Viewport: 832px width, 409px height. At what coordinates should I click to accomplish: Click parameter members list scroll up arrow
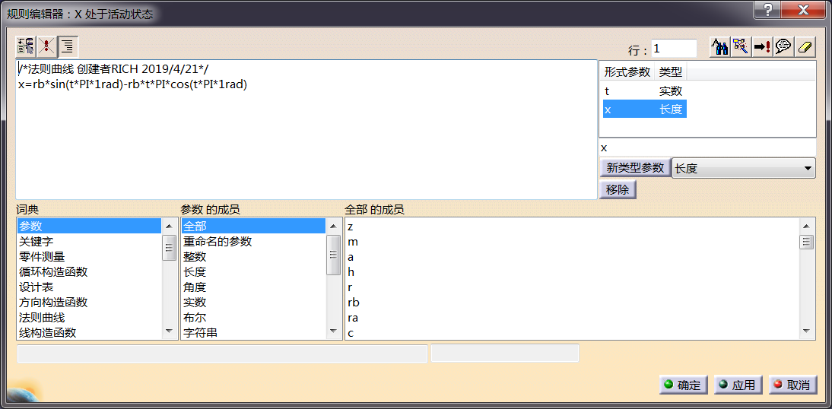[x=334, y=226]
